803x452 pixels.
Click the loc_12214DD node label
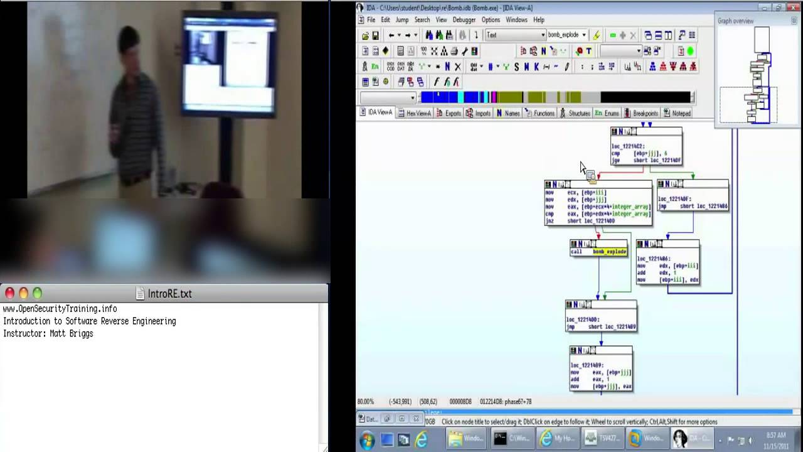point(583,320)
